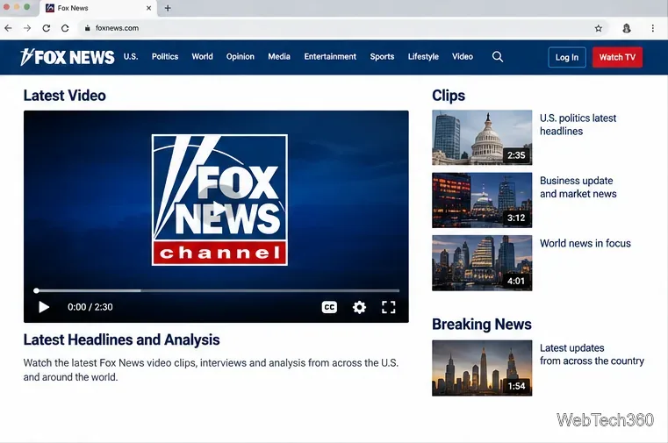The height and width of the screenshot is (443, 668).
Task: Click the 'Clips' heading
Action: tap(449, 96)
